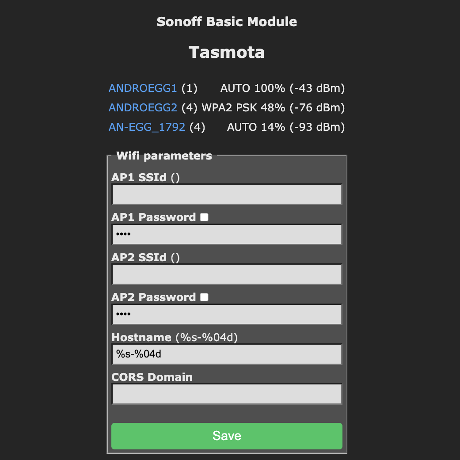460x460 pixels.
Task: Select the ANDROEGG2 WiFi network link
Action: click(142, 107)
